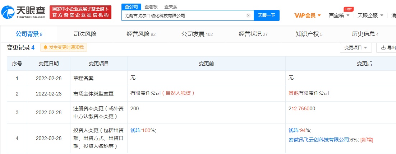The height and width of the screenshot is (154, 396).
Task: Open 钱阵 link in the 变更后 column
Action: [294, 131]
